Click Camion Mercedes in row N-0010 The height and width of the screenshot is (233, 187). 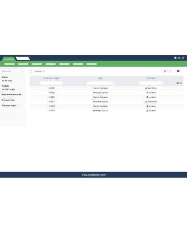click(101, 97)
